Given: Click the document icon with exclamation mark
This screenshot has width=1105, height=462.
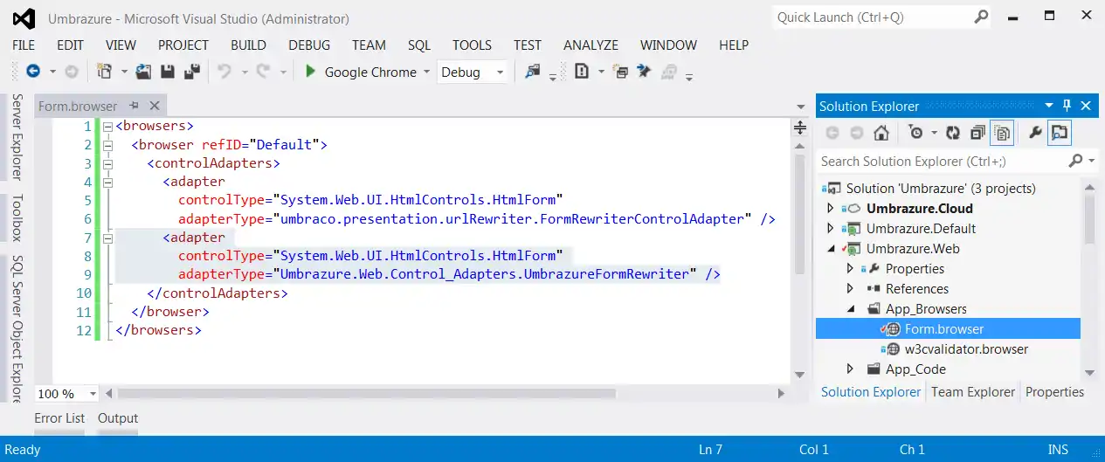Looking at the screenshot, I should [582, 72].
